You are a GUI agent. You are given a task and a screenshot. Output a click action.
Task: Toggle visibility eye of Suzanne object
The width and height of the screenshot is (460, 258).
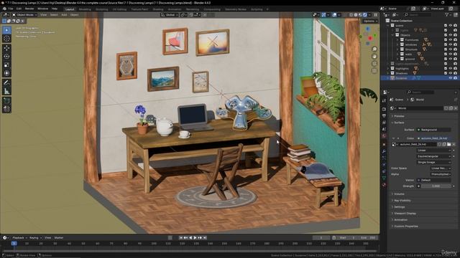click(x=451, y=78)
